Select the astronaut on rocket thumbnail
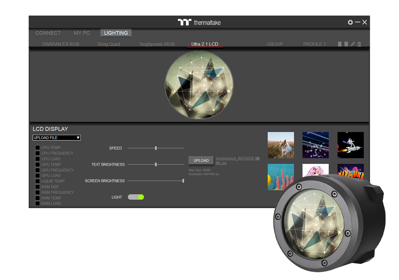 pyautogui.click(x=350, y=145)
